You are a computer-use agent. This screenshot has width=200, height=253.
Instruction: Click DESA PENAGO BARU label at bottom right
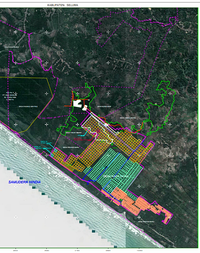click(146, 222)
